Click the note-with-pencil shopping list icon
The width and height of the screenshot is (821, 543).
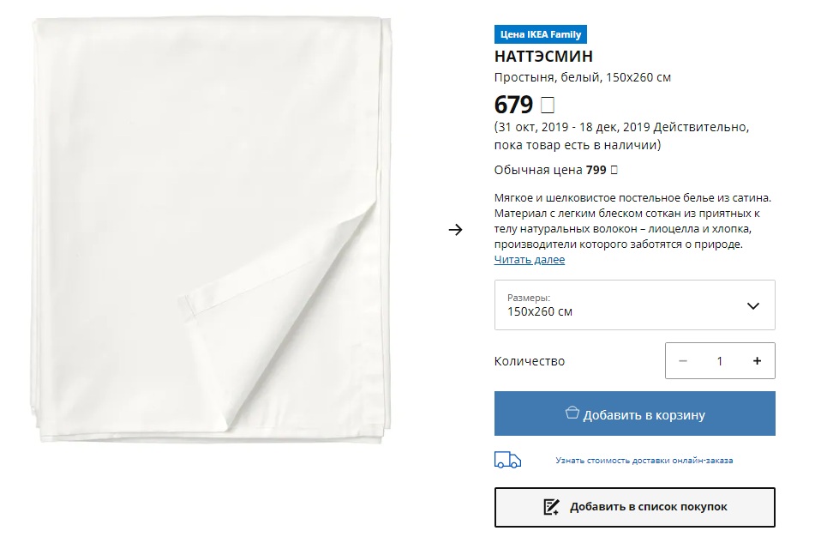coord(551,507)
